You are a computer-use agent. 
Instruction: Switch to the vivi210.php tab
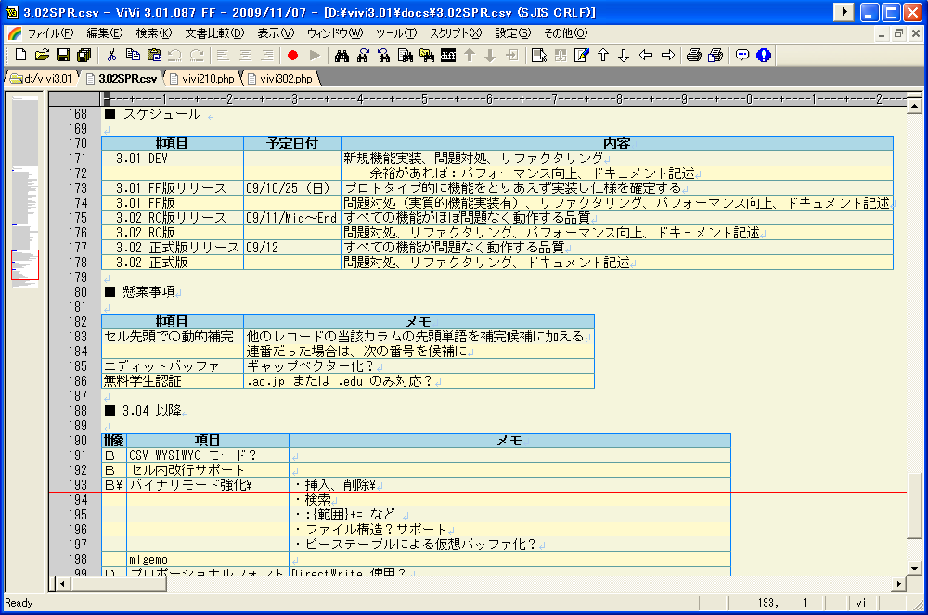coord(202,78)
